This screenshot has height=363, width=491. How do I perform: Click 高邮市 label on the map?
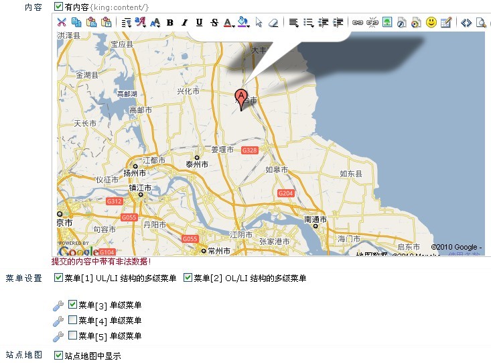[141, 110]
